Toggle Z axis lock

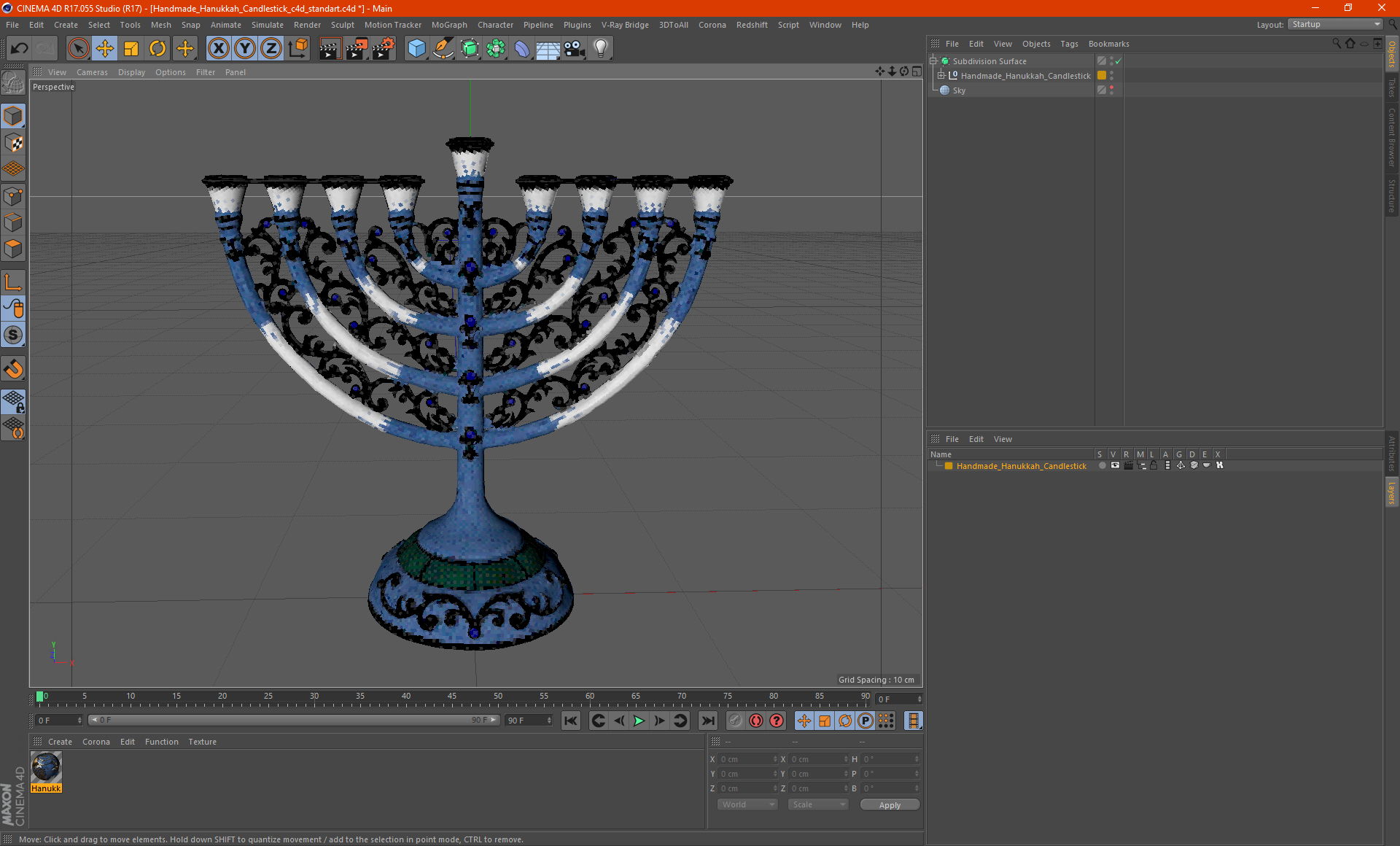pyautogui.click(x=271, y=49)
